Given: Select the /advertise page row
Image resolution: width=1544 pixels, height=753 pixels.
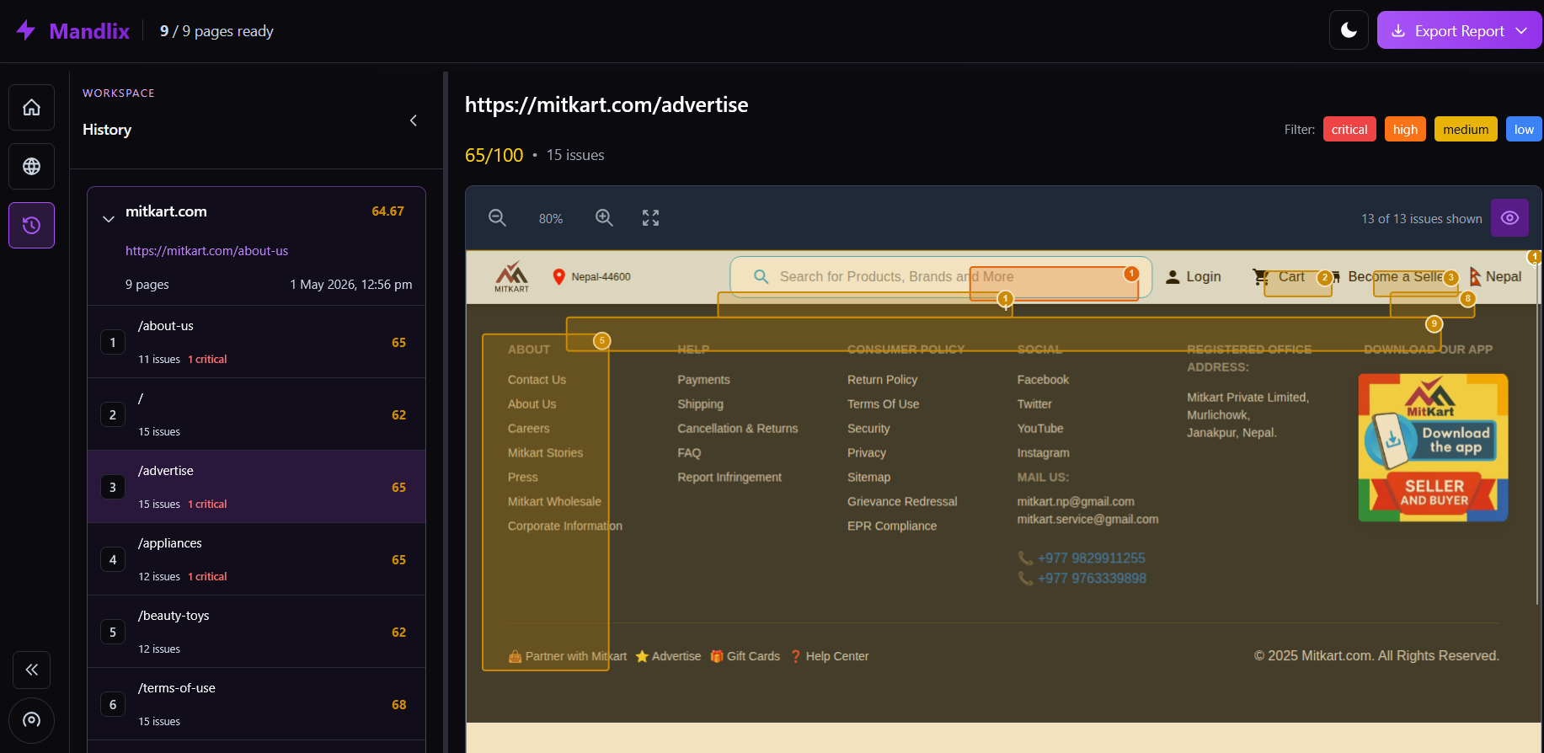Looking at the screenshot, I should point(256,487).
